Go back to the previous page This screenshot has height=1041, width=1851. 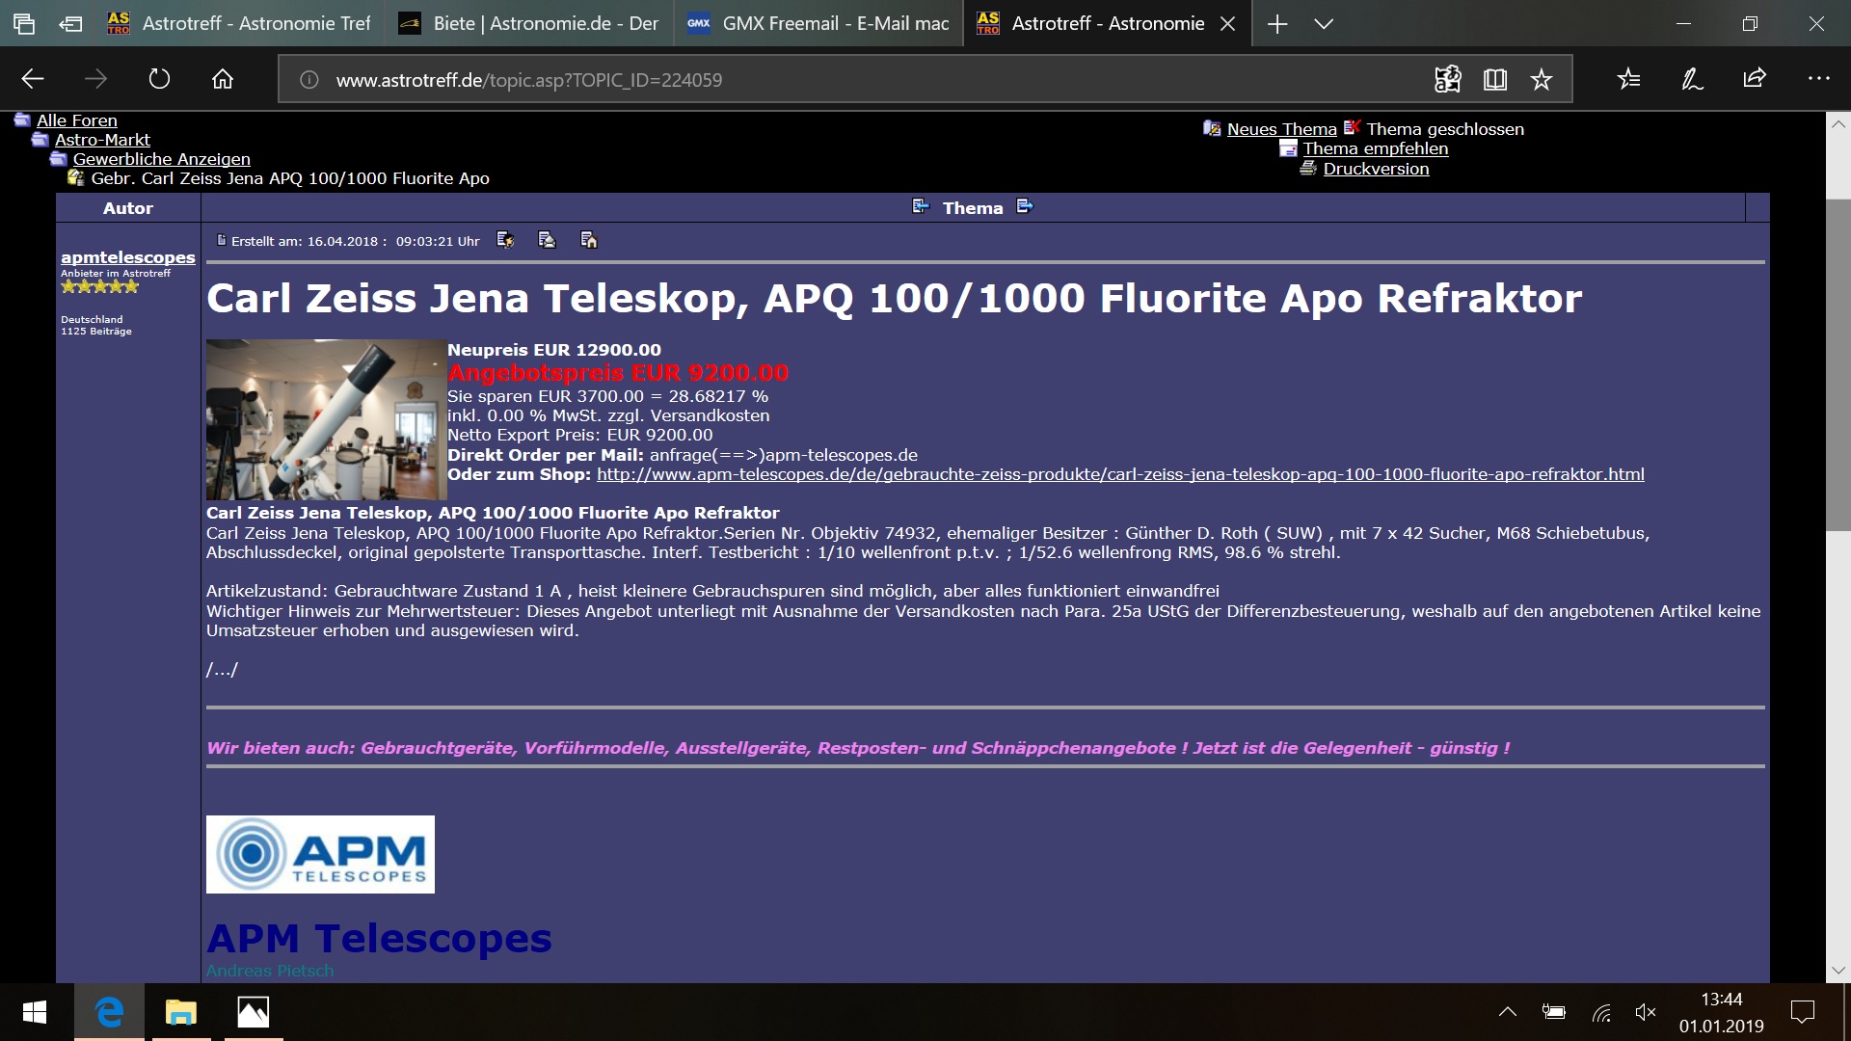point(33,79)
